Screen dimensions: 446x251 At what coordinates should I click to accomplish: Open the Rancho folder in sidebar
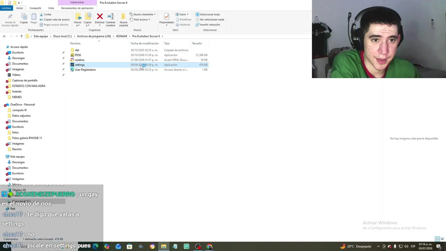(17, 149)
